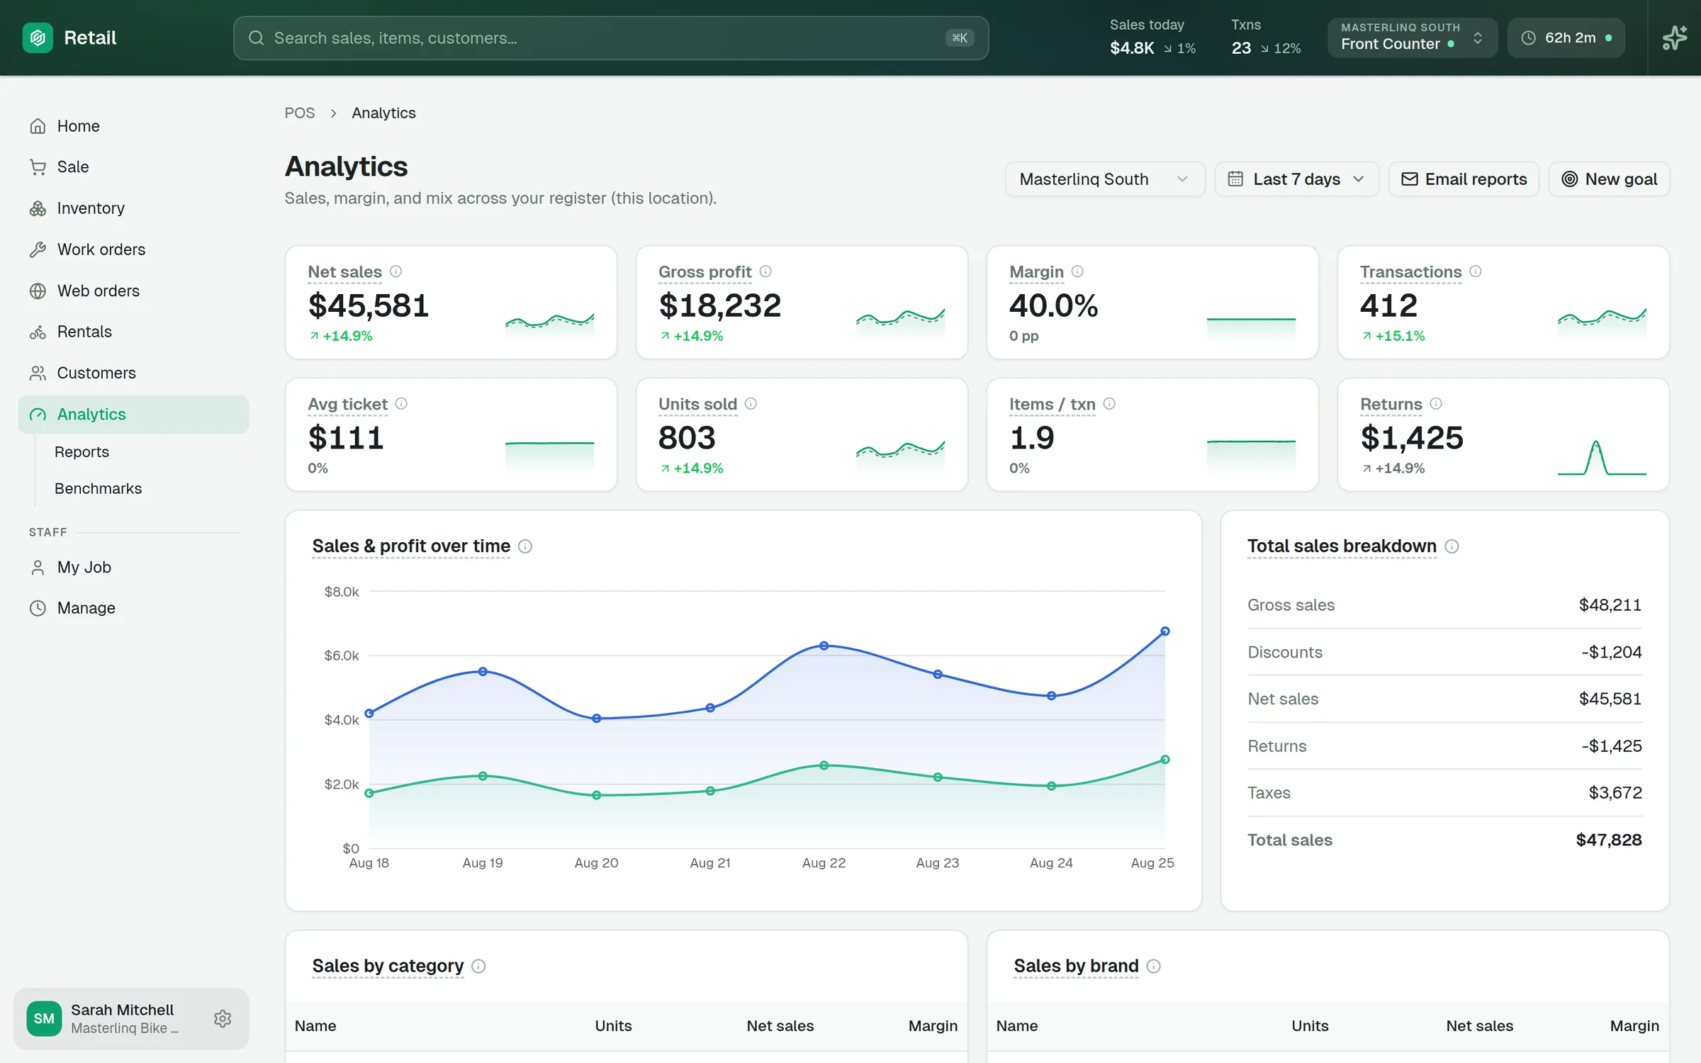Select the Aug 22 net sales data point
The height and width of the screenshot is (1063, 1701).
pos(824,646)
